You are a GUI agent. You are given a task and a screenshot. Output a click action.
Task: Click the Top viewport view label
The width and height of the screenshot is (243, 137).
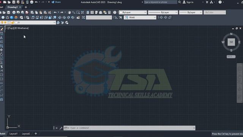point(11,28)
